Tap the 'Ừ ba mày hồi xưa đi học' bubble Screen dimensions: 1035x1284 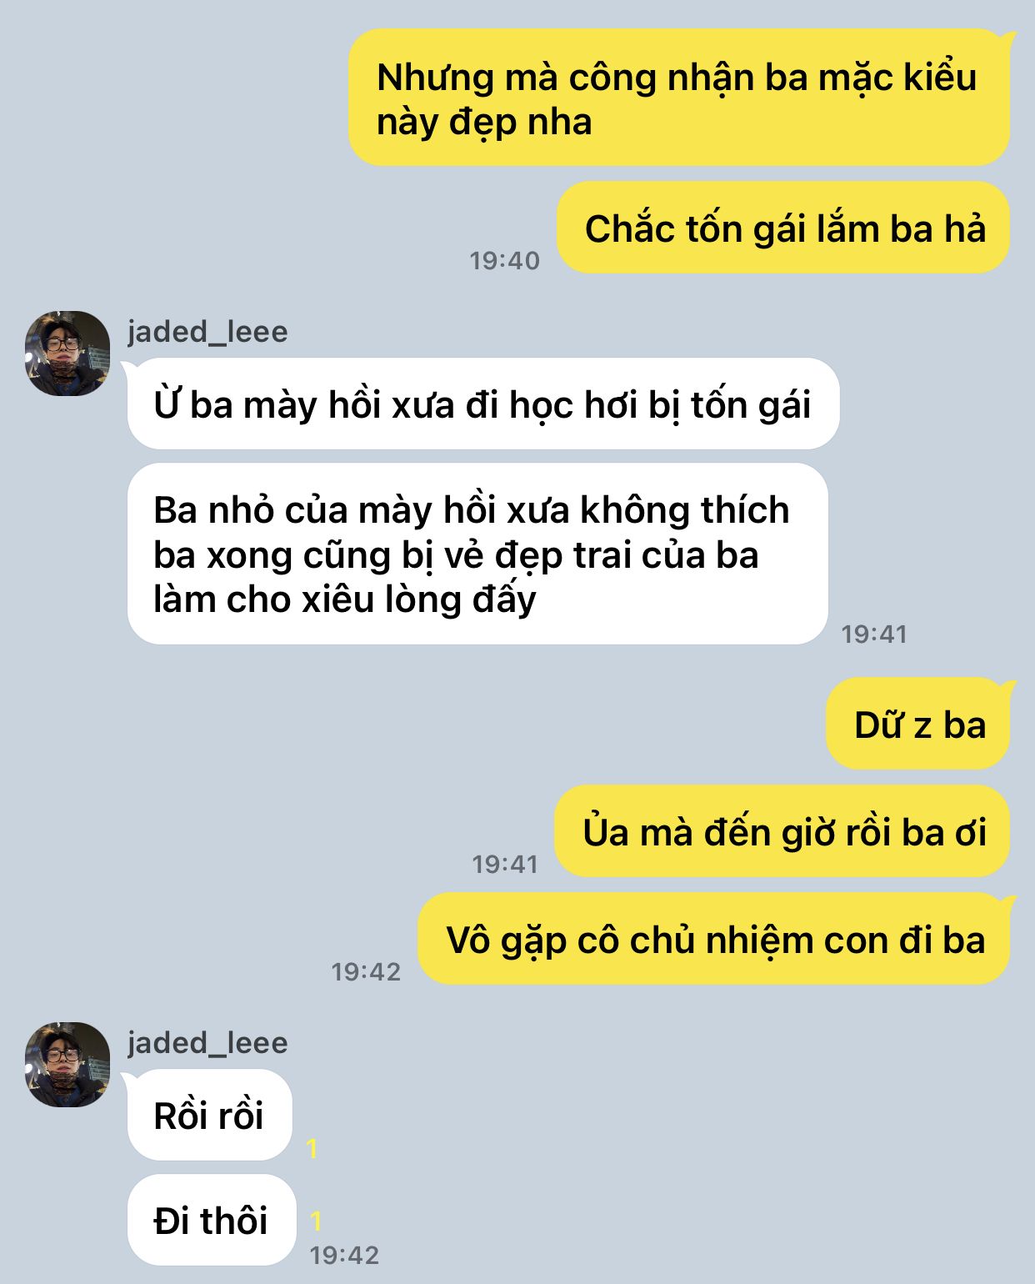[x=483, y=404]
